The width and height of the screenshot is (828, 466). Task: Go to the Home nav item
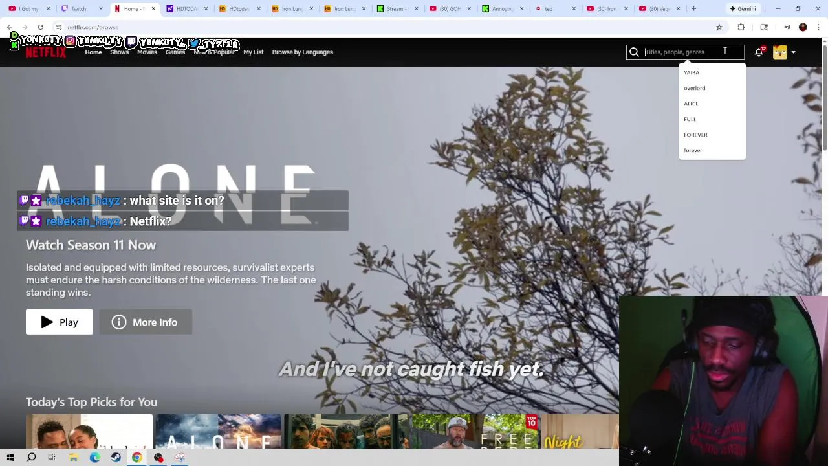coord(93,52)
